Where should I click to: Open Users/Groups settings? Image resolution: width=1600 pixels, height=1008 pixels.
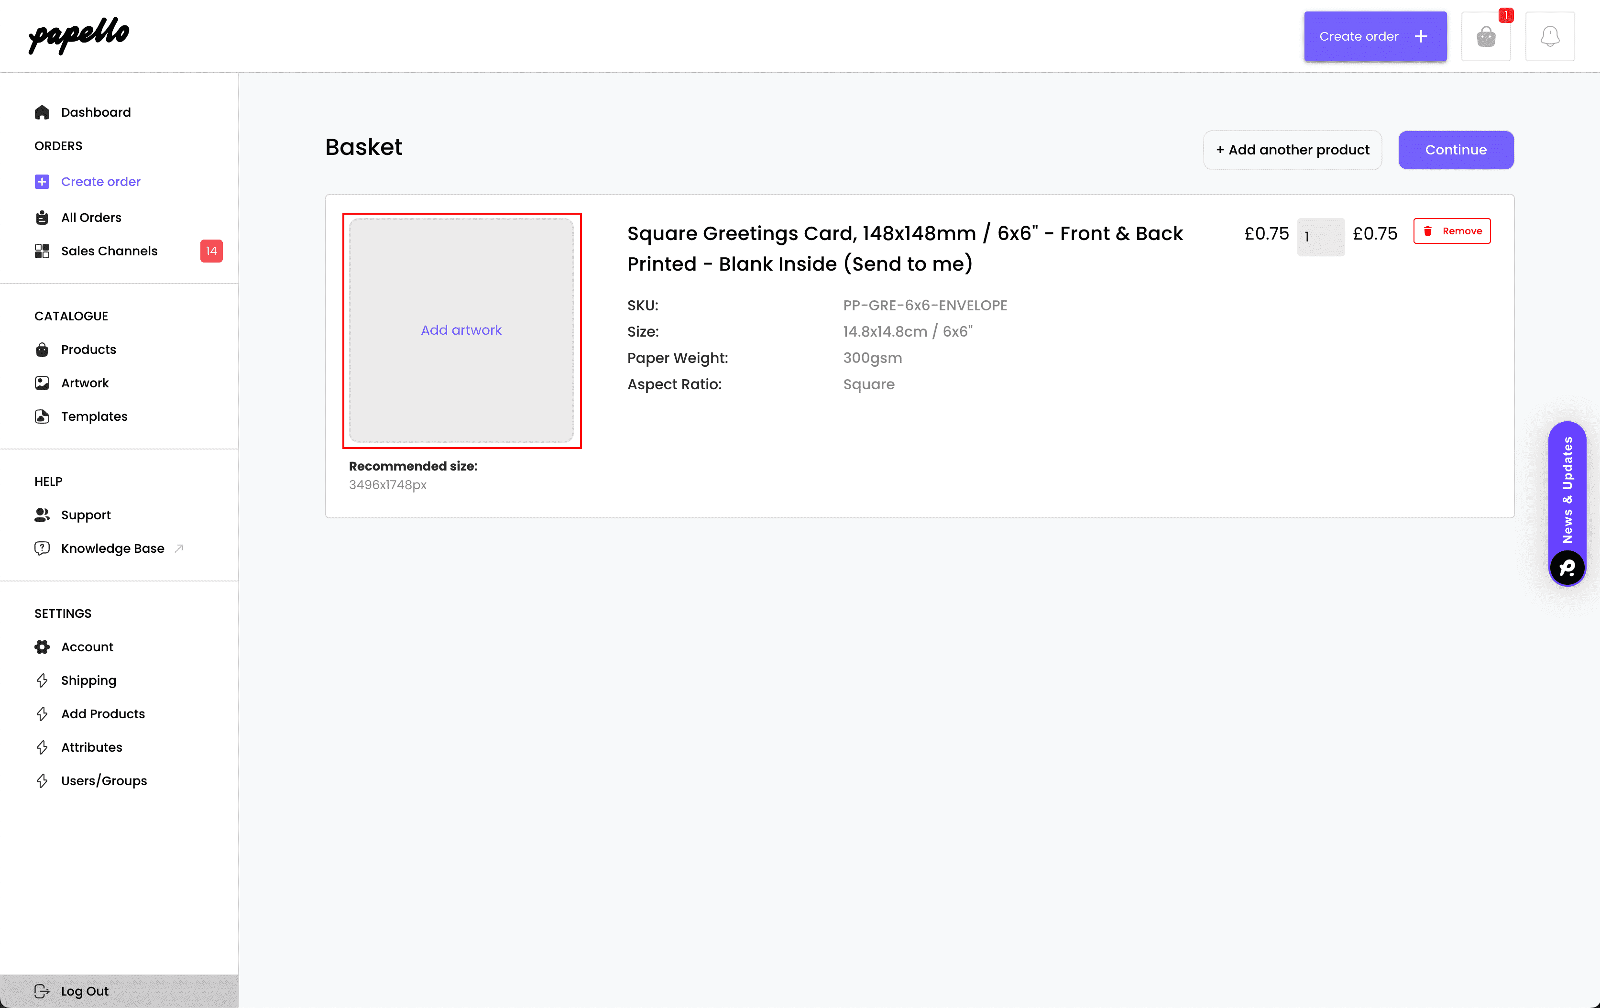coord(104,781)
